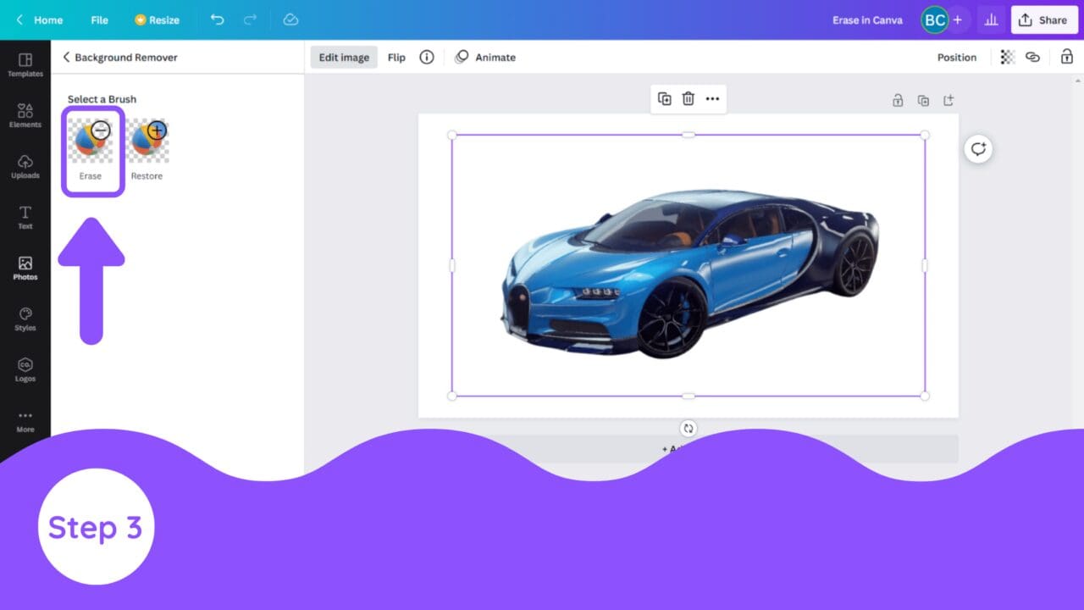Select the Erase brush
The image size is (1084, 610).
coord(92,138)
